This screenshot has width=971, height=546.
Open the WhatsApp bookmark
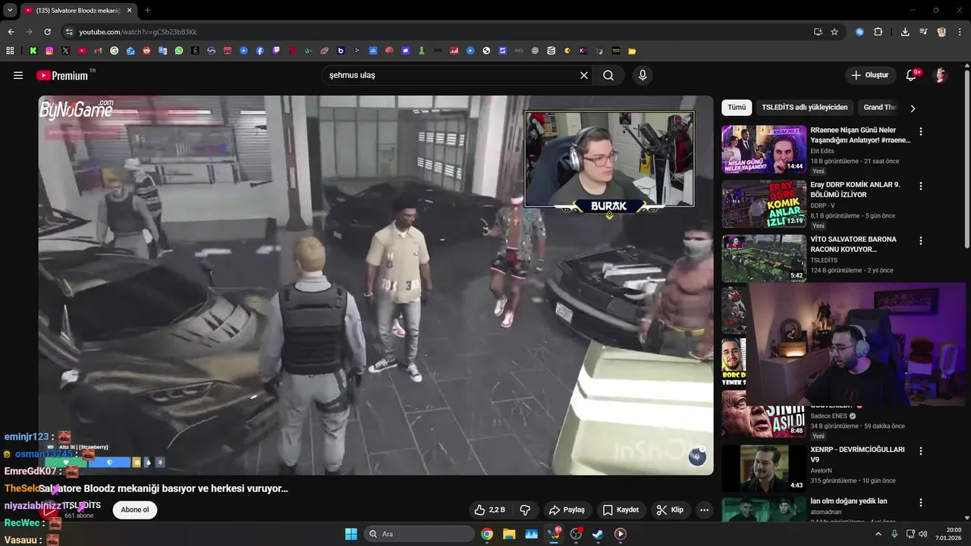179,51
